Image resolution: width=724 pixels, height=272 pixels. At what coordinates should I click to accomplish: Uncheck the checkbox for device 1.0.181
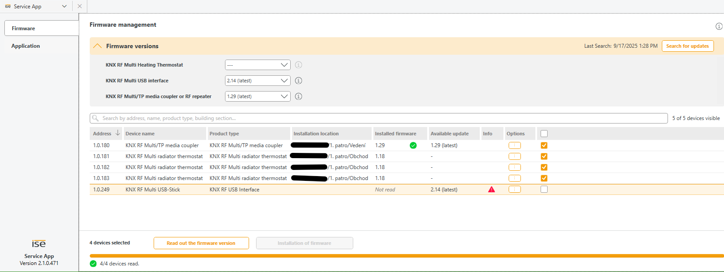[544, 156]
